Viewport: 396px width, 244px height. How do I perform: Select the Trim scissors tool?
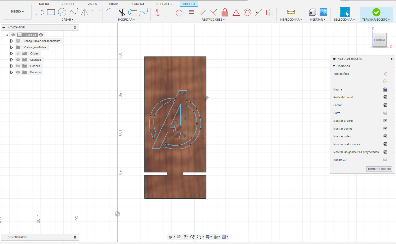122,12
